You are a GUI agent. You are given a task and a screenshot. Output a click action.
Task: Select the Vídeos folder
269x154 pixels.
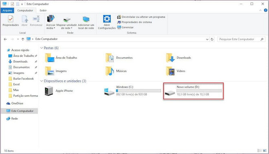(176, 71)
